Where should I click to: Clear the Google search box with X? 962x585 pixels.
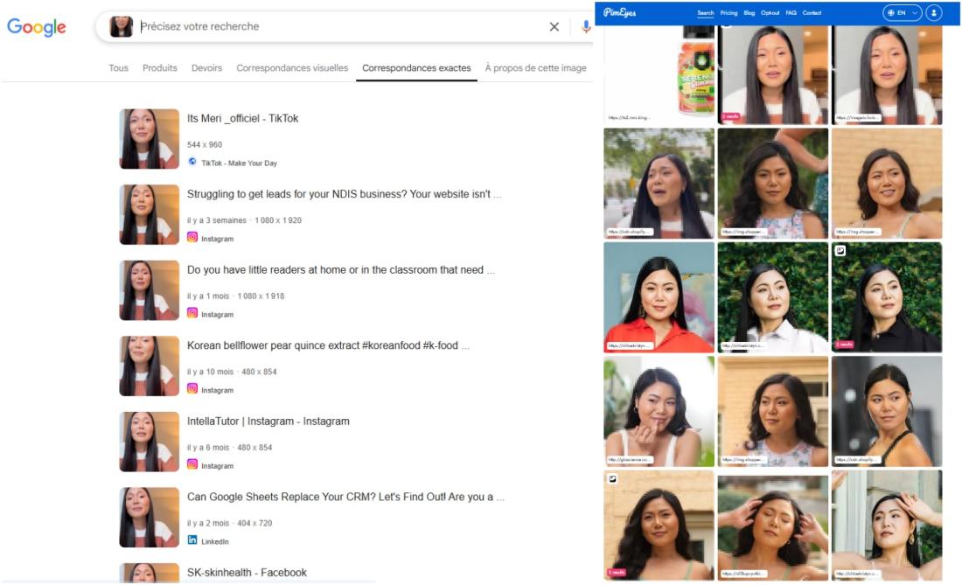click(x=554, y=26)
